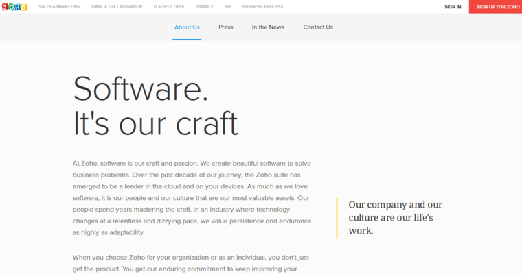Select Finance in the top navigation
Image resolution: width=522 pixels, height=274 pixels.
click(205, 7)
